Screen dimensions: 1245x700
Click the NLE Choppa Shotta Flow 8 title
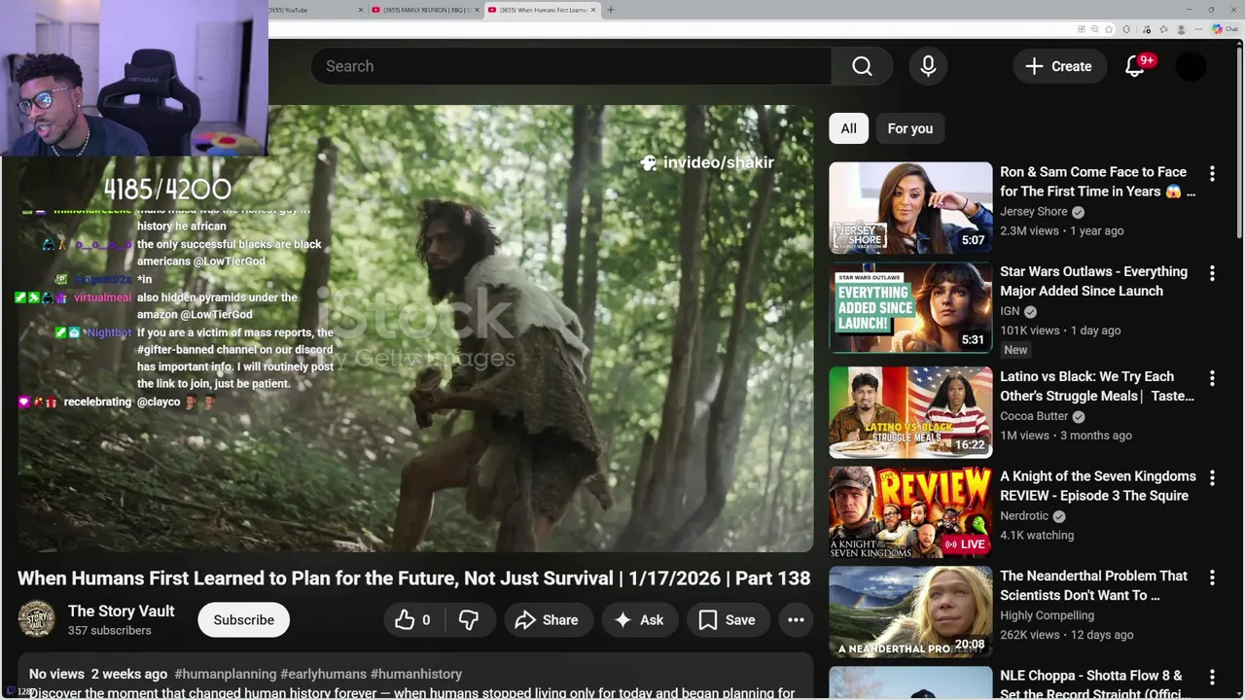pos(1093,683)
